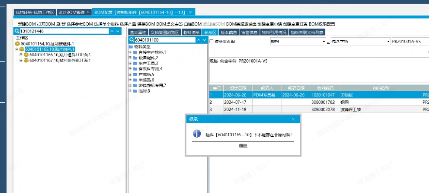Click 选择参考BOM in the toolbar
Image resolution: width=429 pixels, height=193 pixels.
tap(79, 24)
